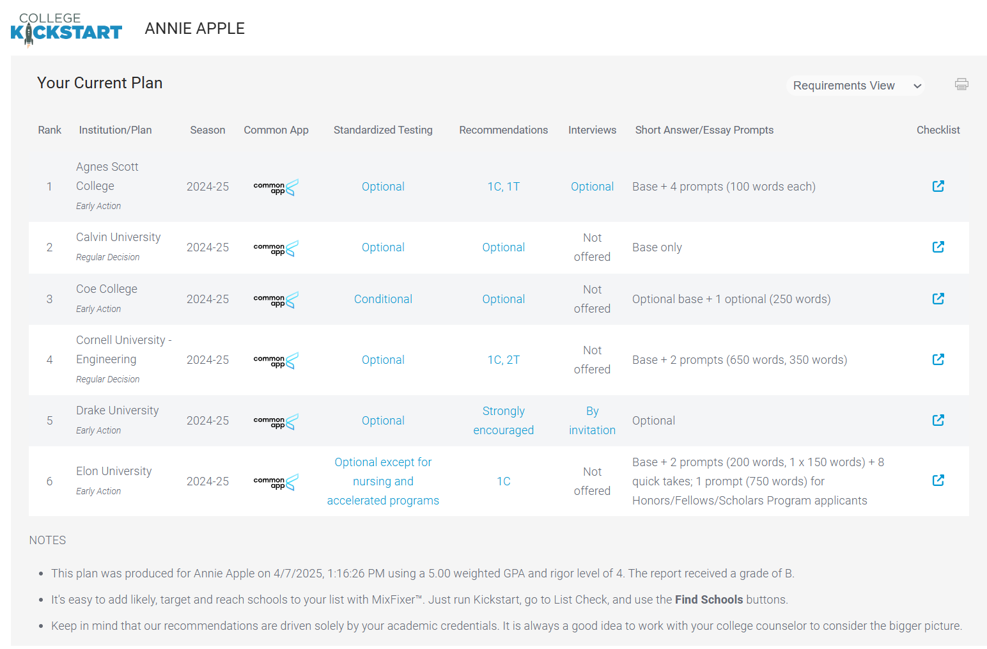
Task: Click Common App logo in Agnes Scott row
Action: click(x=276, y=187)
